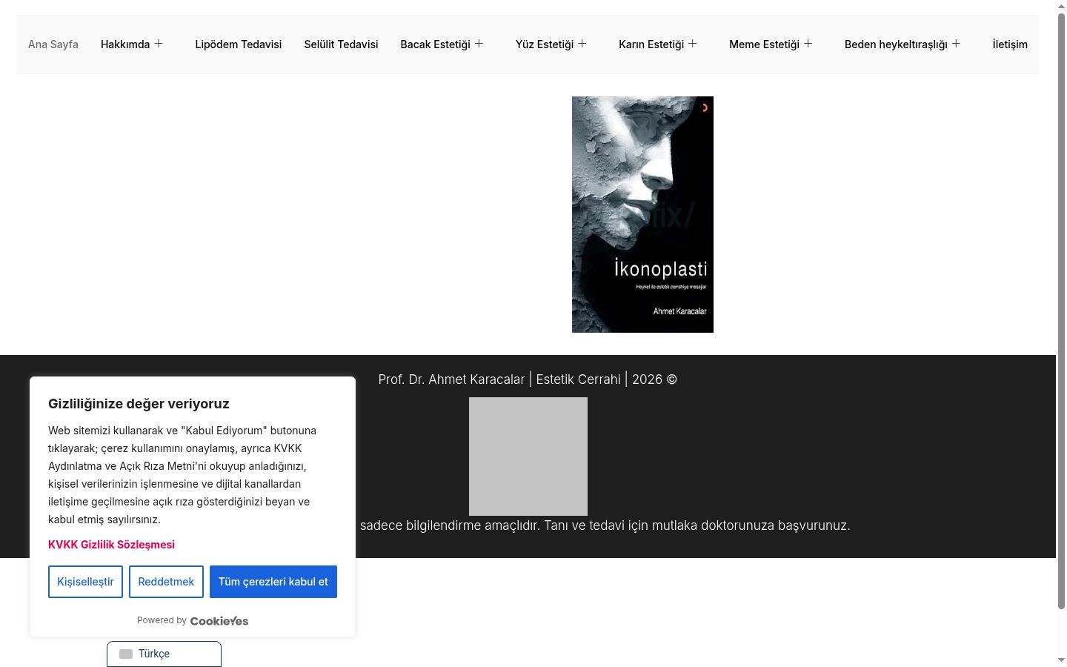Expand the Beden heykeltıraşlığı plus icon
This screenshot has height=667, width=1067.
(957, 44)
